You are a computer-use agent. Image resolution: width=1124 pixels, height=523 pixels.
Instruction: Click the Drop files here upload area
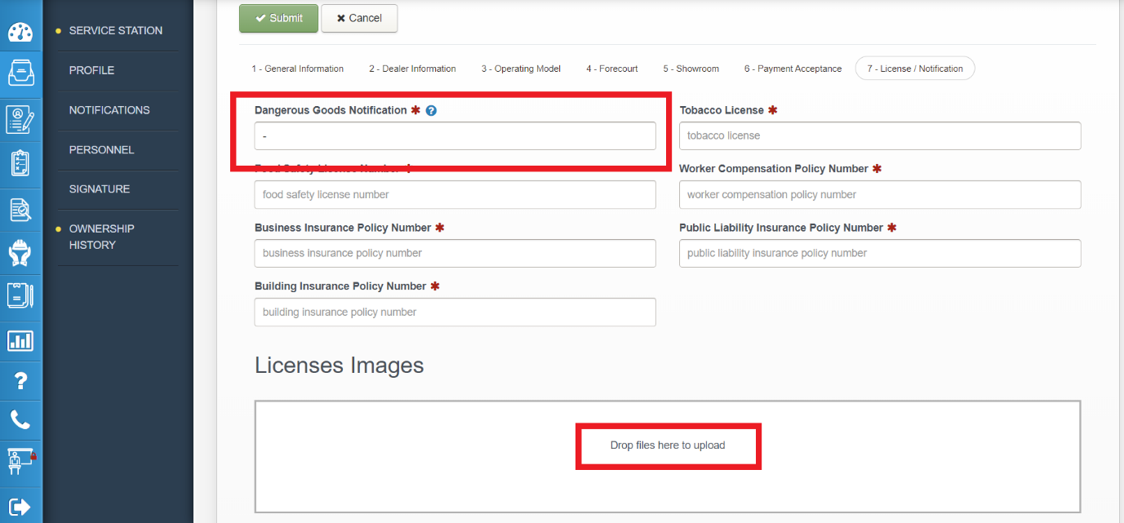click(x=667, y=445)
